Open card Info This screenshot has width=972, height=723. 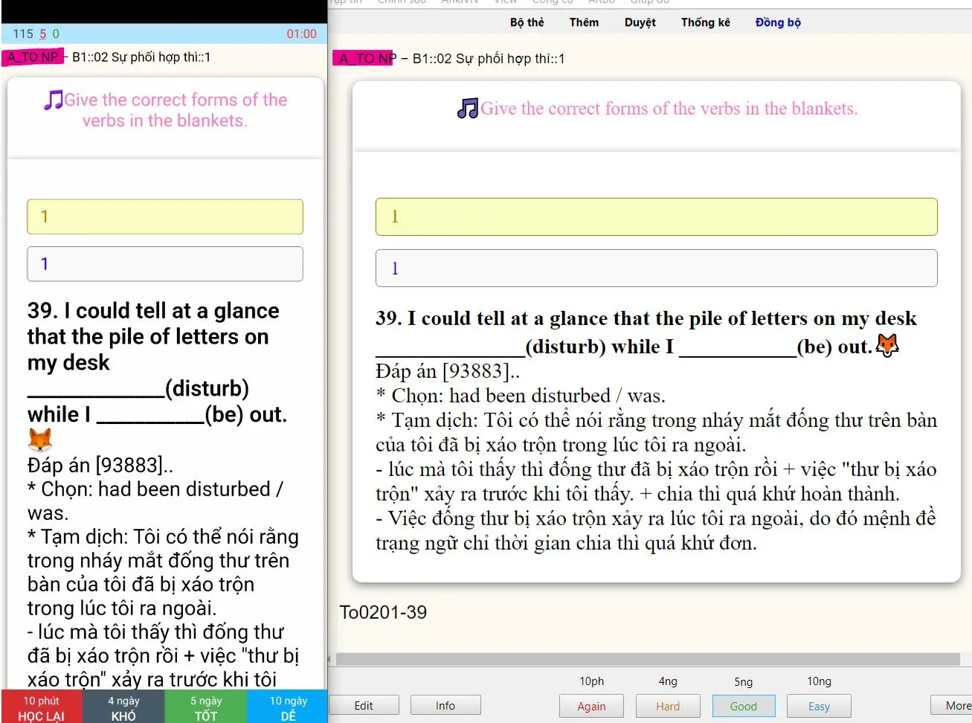pyautogui.click(x=445, y=705)
